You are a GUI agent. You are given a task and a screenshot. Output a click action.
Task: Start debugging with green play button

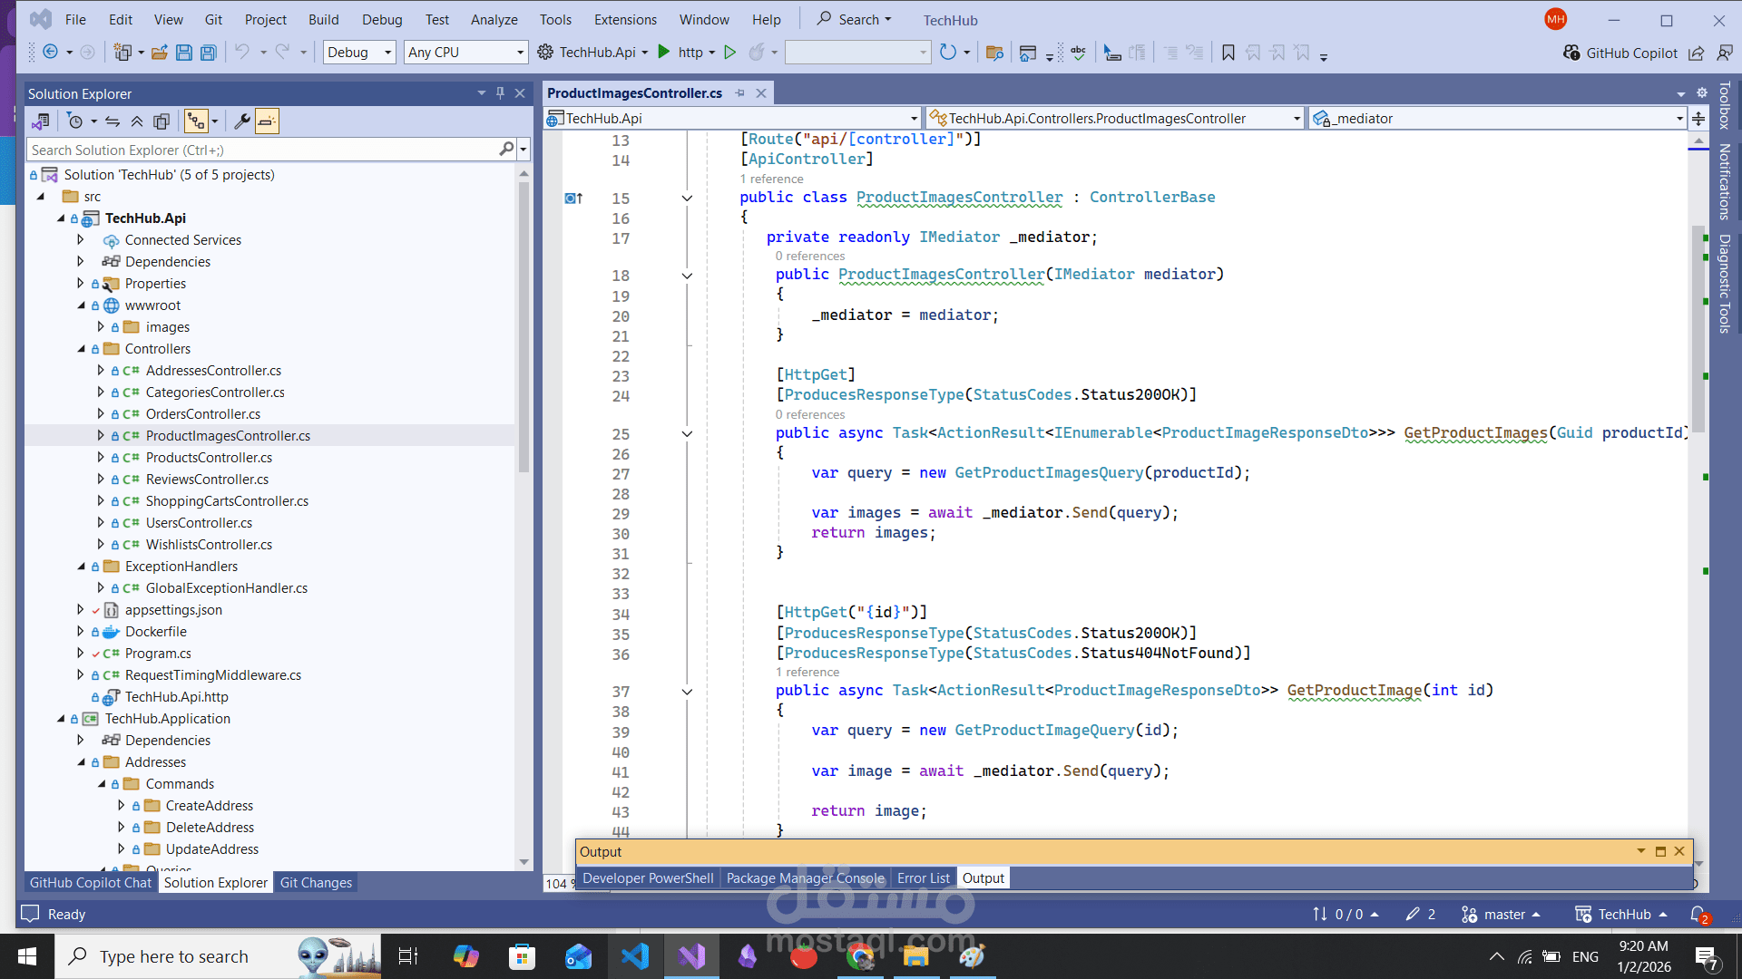tap(664, 53)
